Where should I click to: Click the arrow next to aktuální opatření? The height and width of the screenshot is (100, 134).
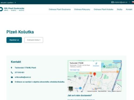(15, 3)
